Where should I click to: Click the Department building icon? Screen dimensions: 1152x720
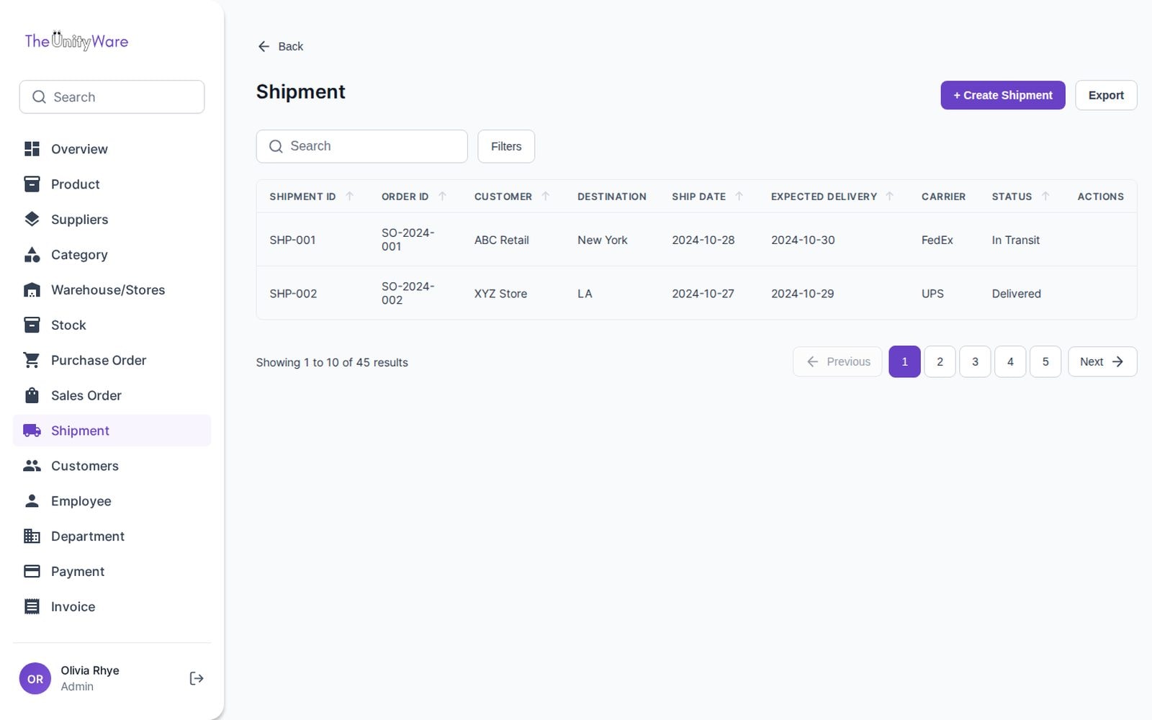[32, 536]
